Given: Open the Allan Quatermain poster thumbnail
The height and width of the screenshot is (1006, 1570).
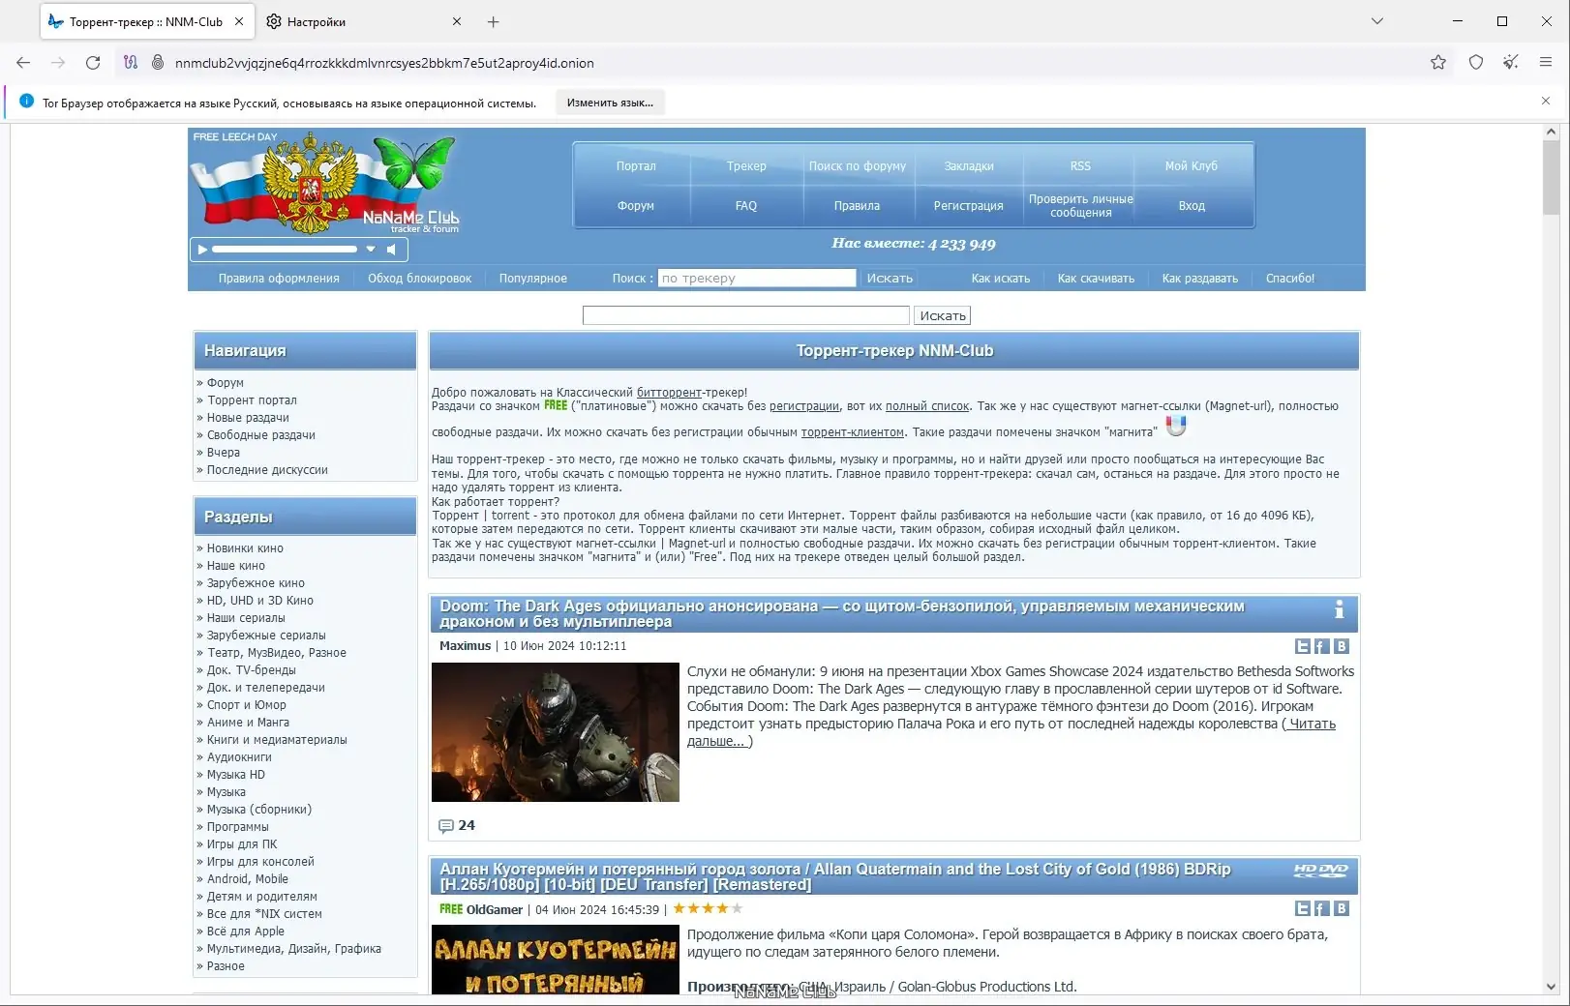Looking at the screenshot, I should pos(556,960).
